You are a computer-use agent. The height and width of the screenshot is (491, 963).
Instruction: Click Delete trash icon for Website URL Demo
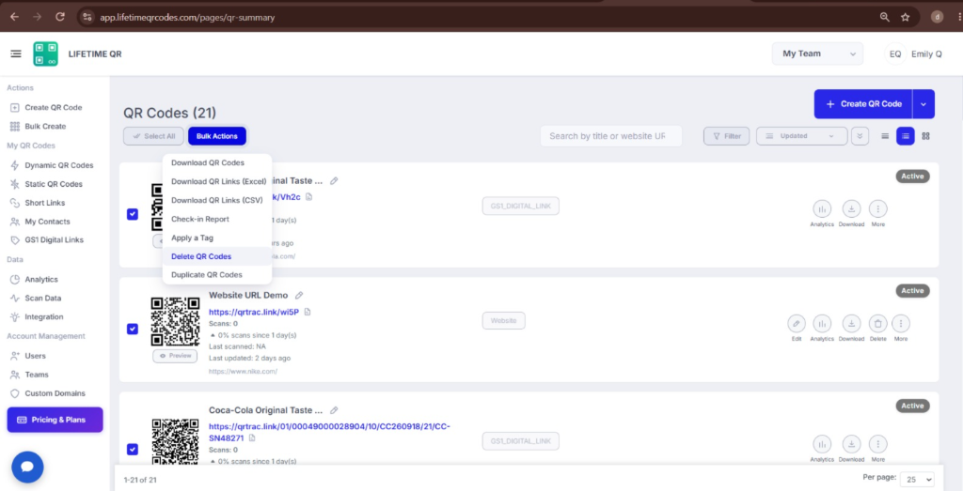(877, 323)
